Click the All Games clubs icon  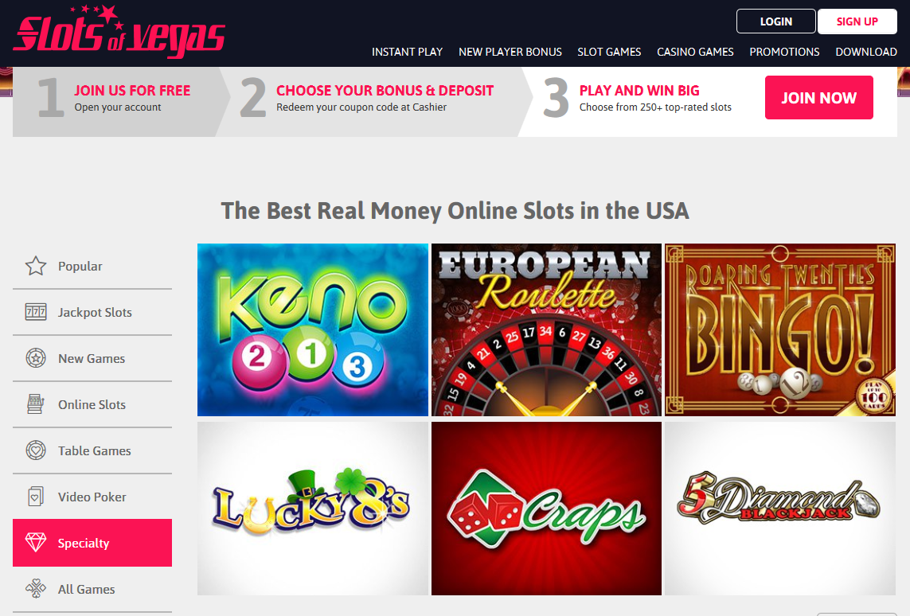point(35,589)
